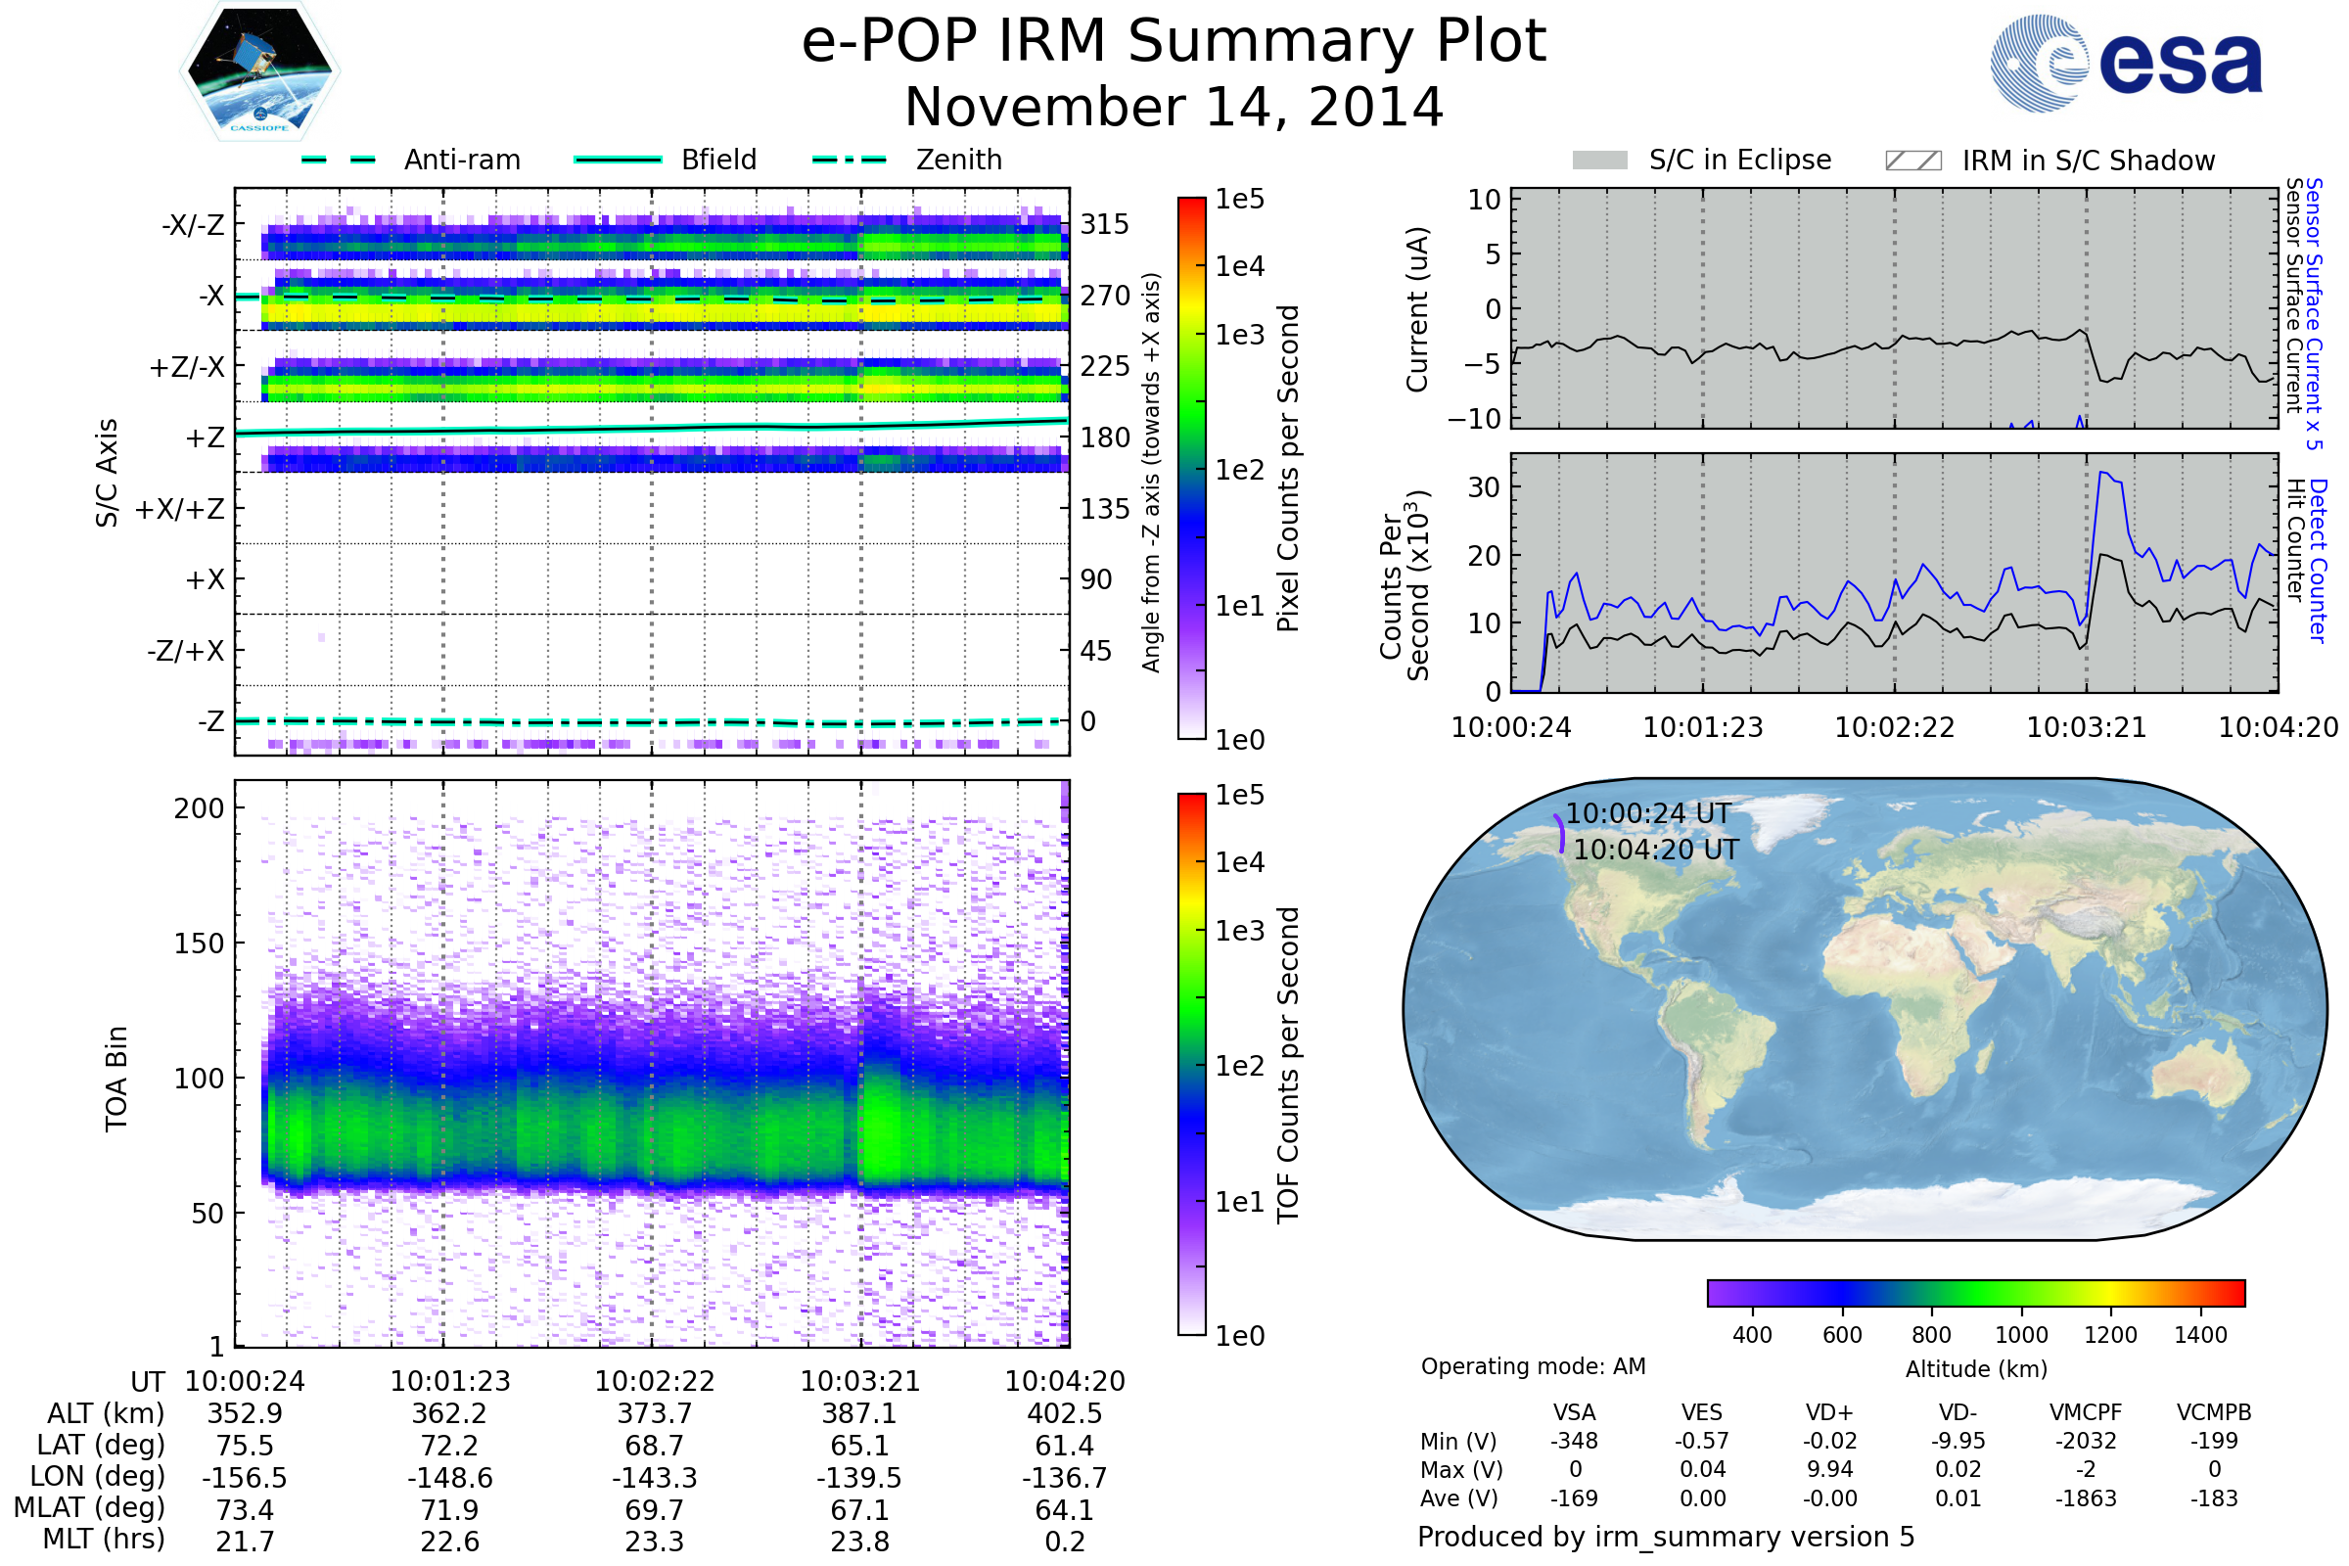2349x1566 pixels.
Task: Click the Altitude (km) horizontal colorbar
Action: point(1975,1292)
